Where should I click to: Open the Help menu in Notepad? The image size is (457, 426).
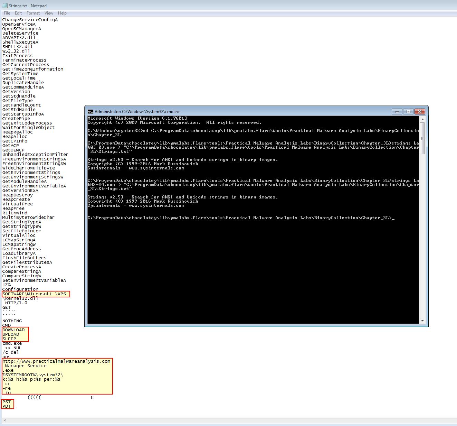click(x=62, y=13)
